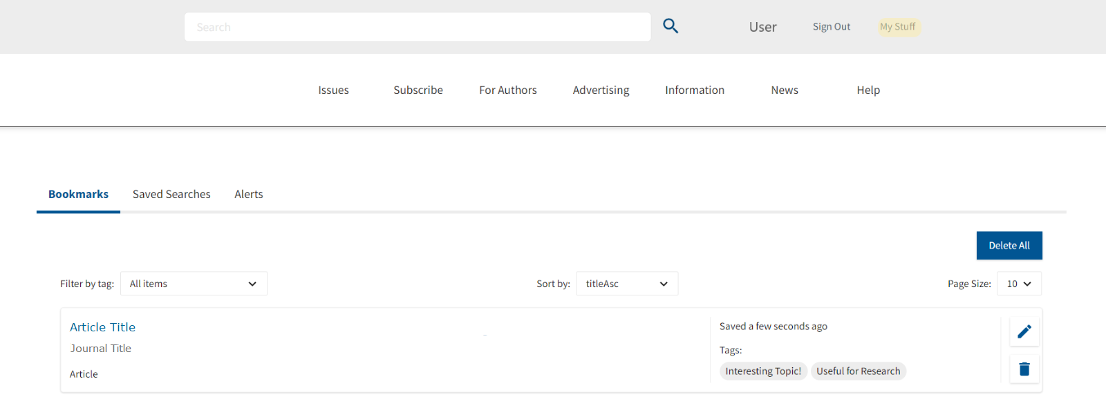Expand the Sort by titleAsc dropdown
The height and width of the screenshot is (399, 1106).
(x=626, y=284)
